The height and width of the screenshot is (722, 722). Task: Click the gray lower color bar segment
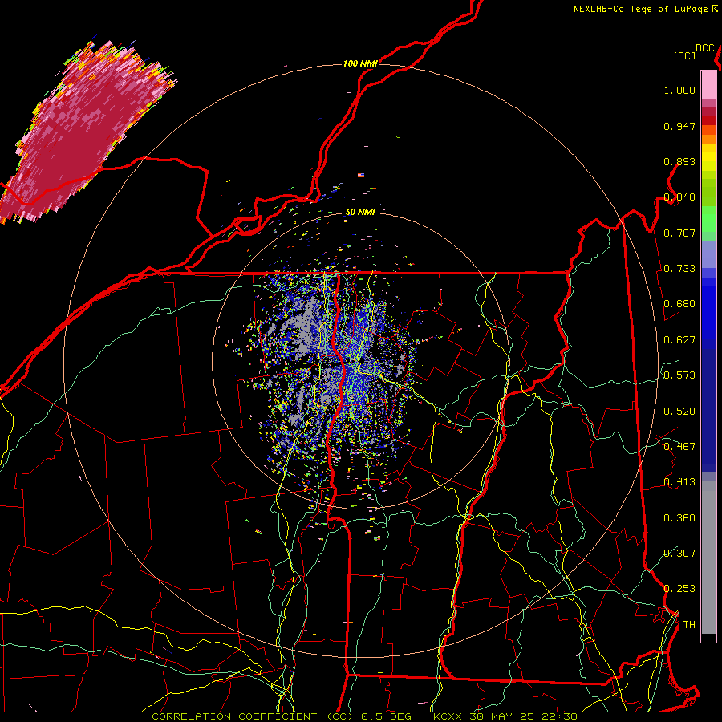click(708, 558)
